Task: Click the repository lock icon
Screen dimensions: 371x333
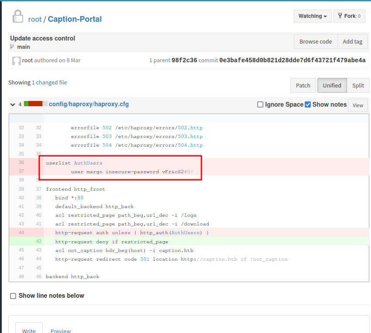Action: coord(17,17)
